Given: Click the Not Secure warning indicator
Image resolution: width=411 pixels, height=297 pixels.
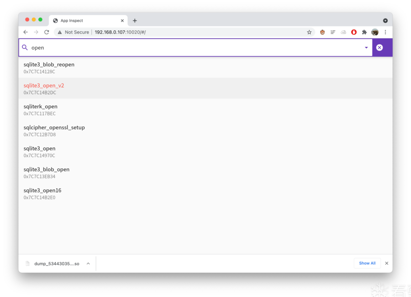Looking at the screenshot, I should click(73, 32).
